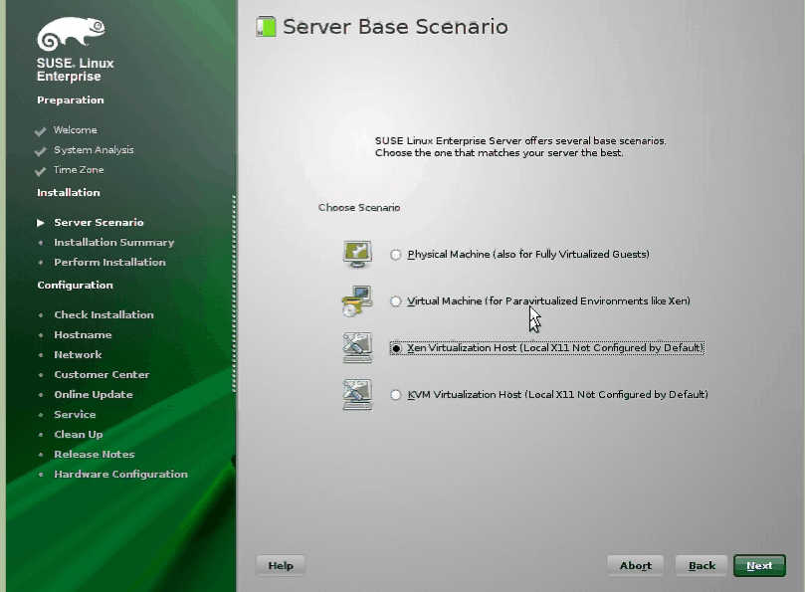Click the Time Zone step label
The height and width of the screenshot is (592, 805).
(x=79, y=170)
